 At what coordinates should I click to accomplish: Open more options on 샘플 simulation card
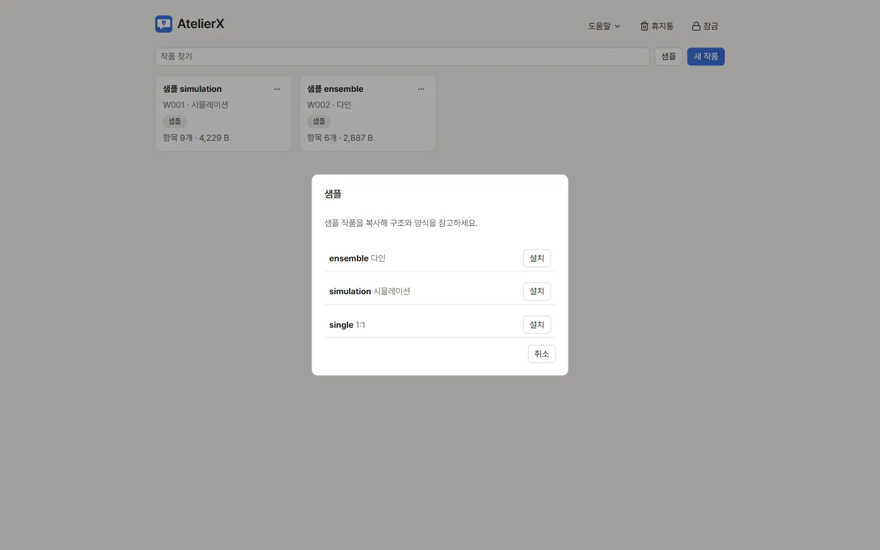(277, 89)
